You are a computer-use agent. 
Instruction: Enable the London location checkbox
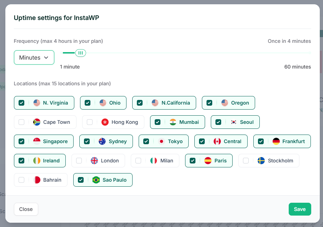pos(79,161)
